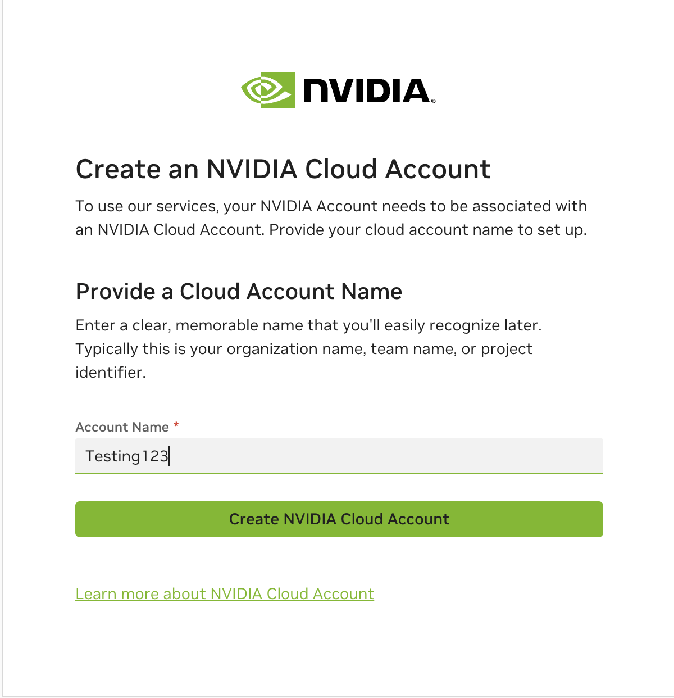This screenshot has height=698, width=674.
Task: Place the cursor after Testing123
Action: point(170,456)
